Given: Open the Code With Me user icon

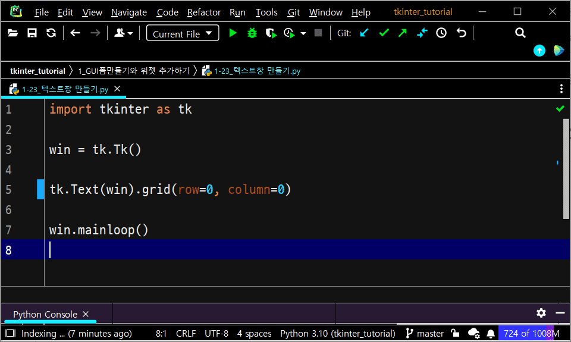Looking at the screenshot, I should click(x=124, y=33).
